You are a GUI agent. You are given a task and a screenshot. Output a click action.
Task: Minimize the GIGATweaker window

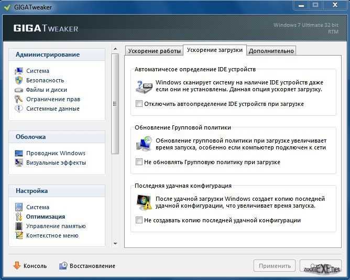point(301,5)
